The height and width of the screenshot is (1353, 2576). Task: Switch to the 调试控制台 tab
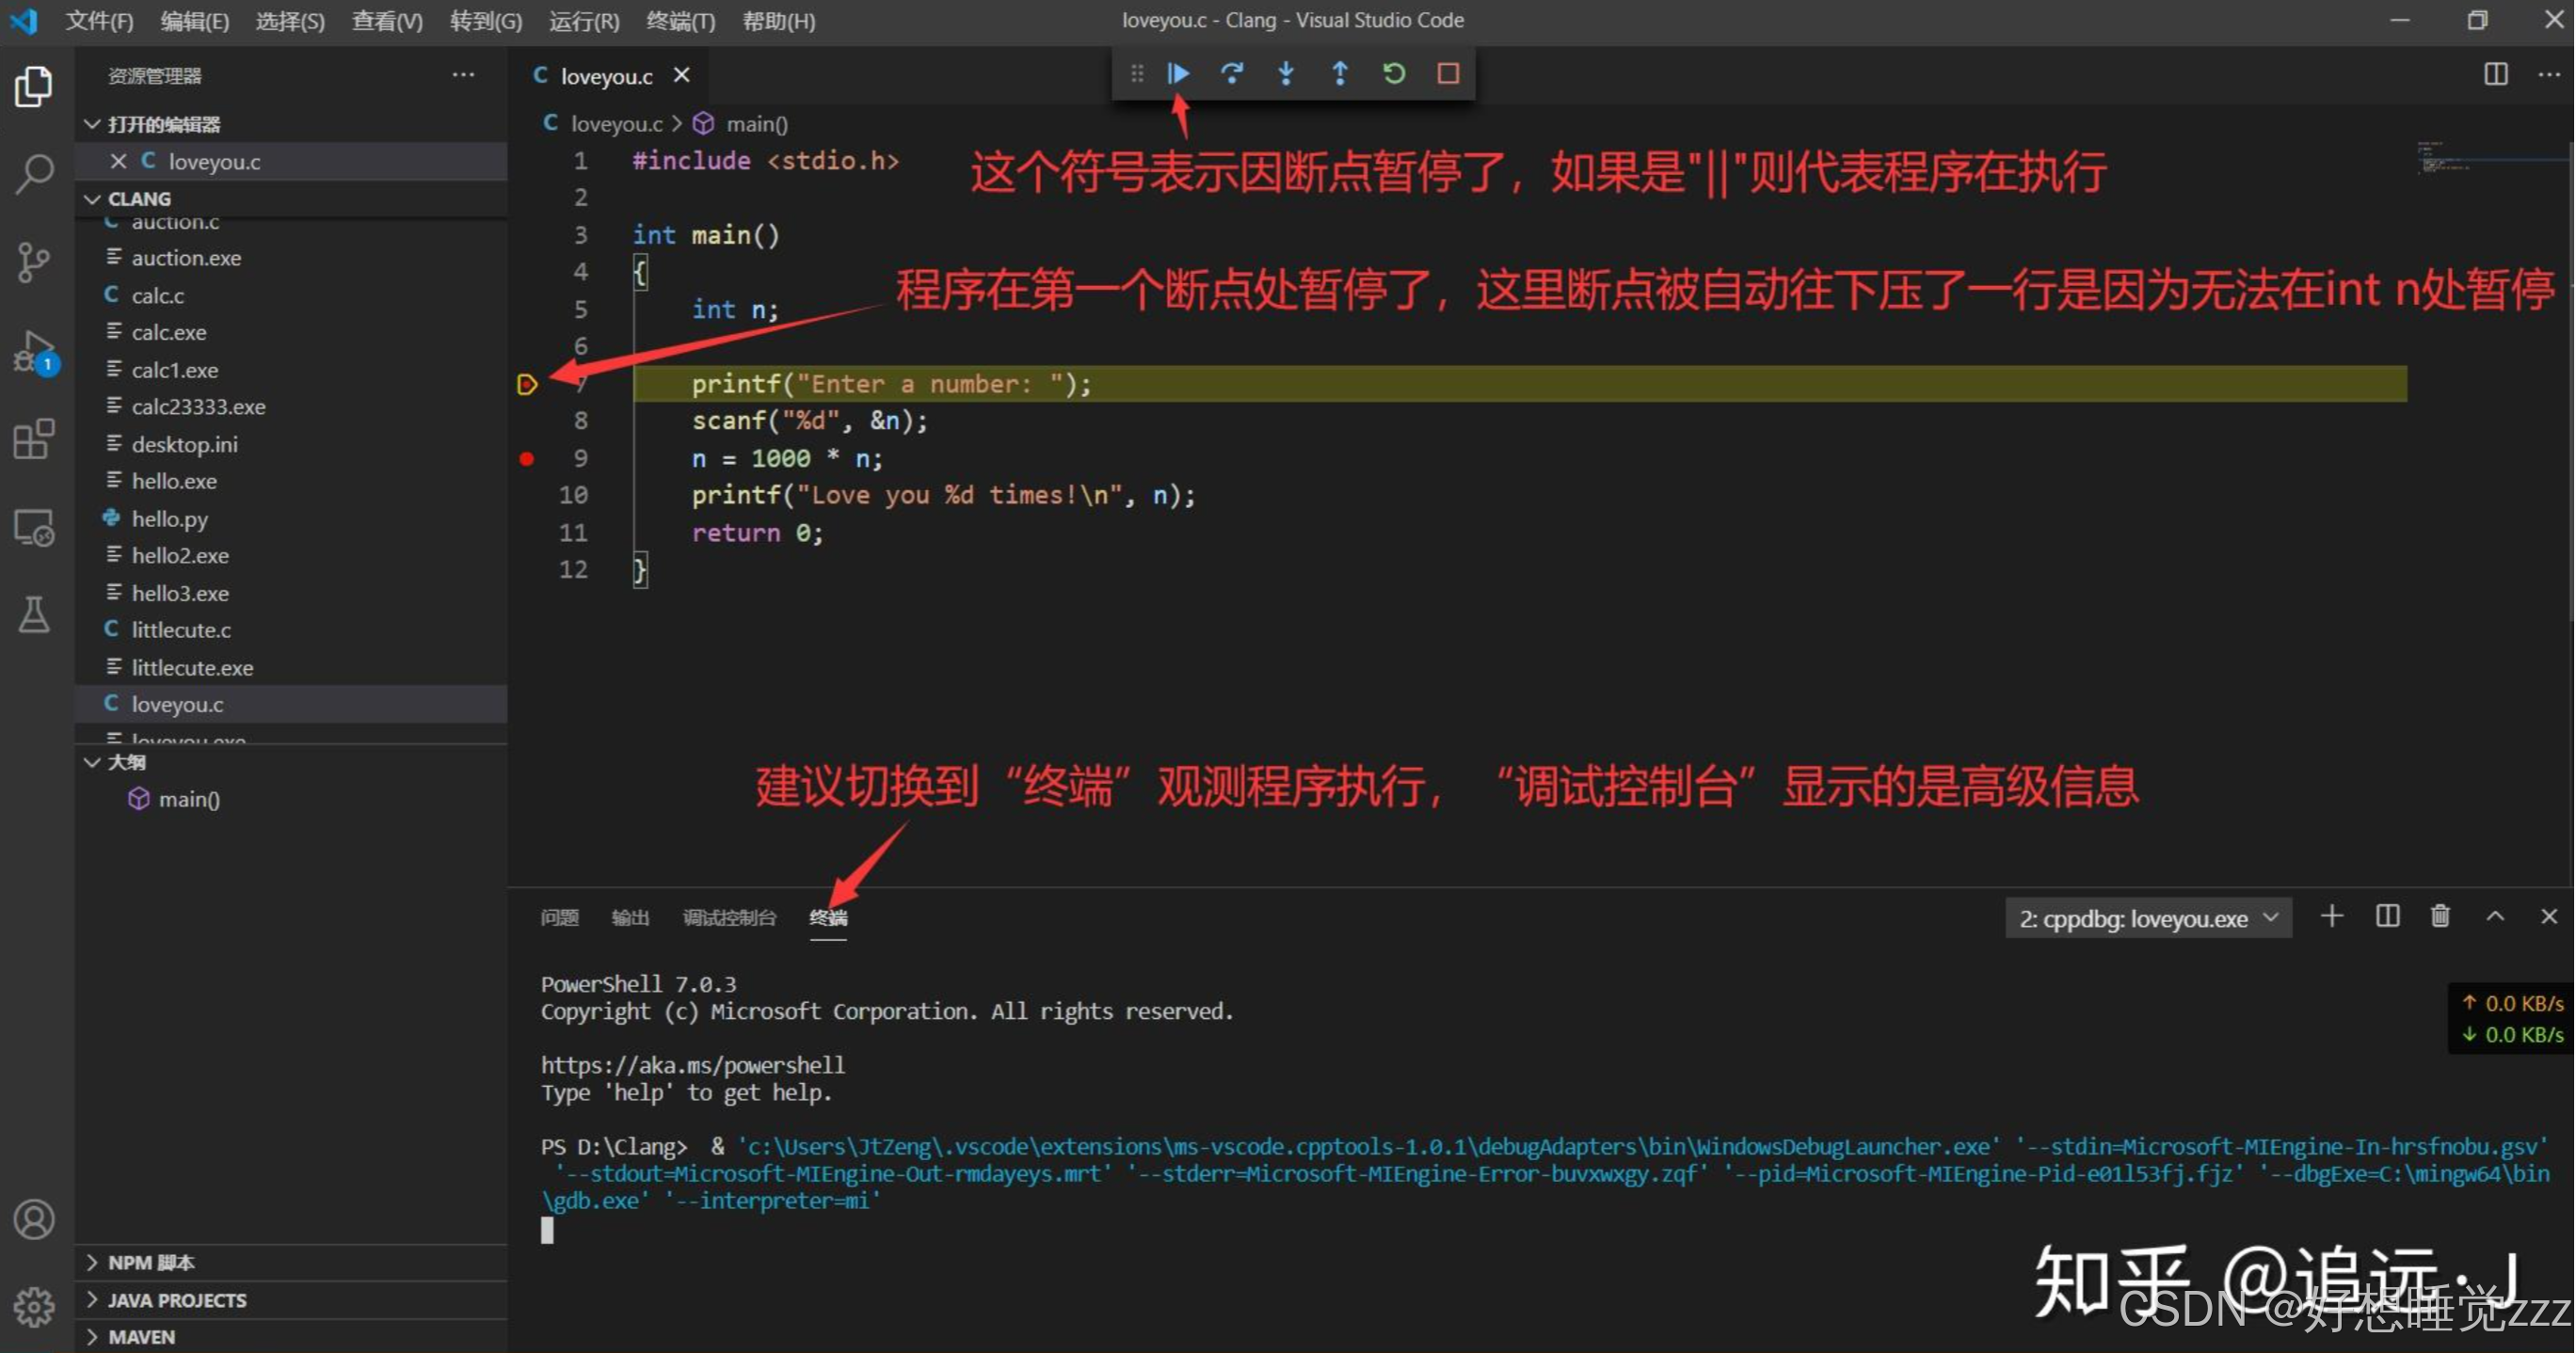[729, 917]
